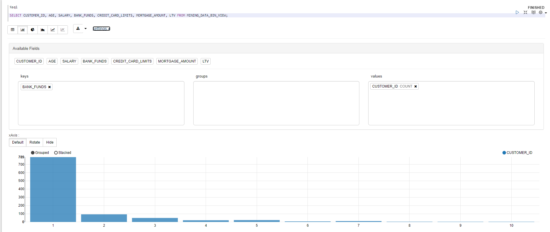Click the bar for bin 3
Image resolution: width=550 pixels, height=232 pixels.
pyautogui.click(x=155, y=220)
